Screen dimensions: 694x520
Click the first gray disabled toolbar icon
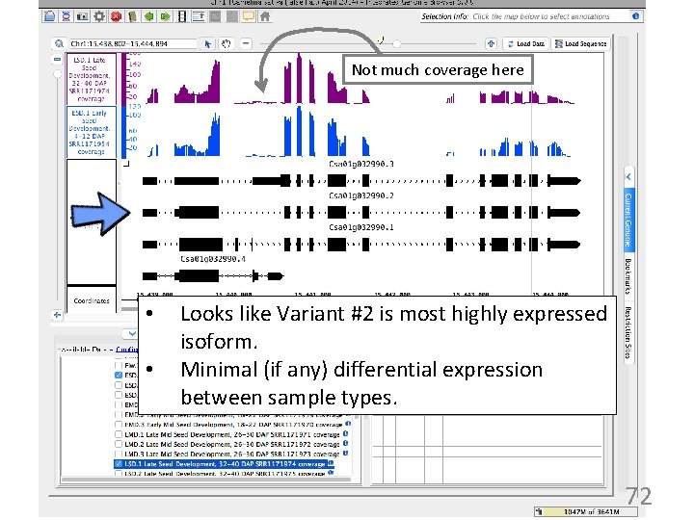(215, 16)
